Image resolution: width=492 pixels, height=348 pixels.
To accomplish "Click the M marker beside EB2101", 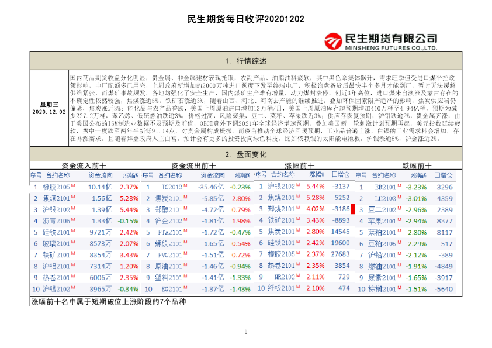I will click(399, 185).
